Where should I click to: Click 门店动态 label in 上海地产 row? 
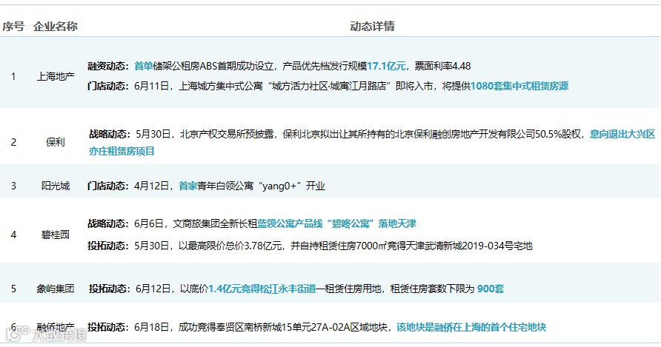click(108, 86)
